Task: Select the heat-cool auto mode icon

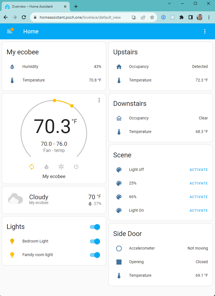Action: [32, 167]
